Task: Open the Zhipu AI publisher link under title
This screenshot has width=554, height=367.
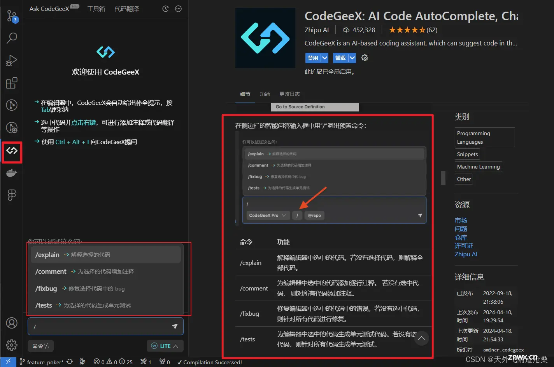Action: click(317, 30)
